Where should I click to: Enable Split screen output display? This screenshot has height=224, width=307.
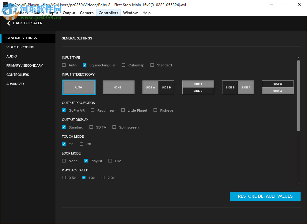click(114, 127)
